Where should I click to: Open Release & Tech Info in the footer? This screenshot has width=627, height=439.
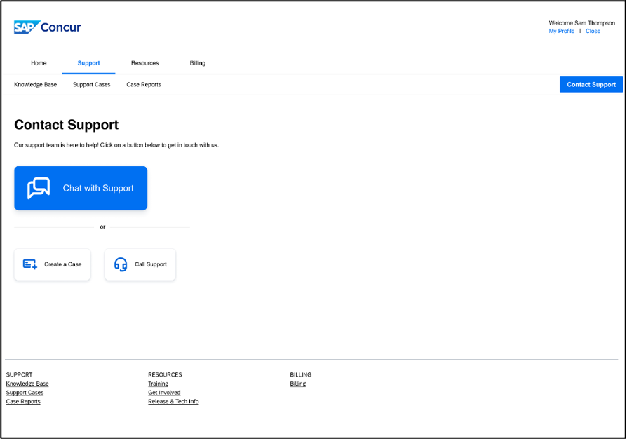tap(173, 401)
